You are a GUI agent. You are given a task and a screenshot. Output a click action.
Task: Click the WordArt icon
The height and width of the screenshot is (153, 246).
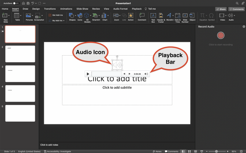(x=169, y=16)
